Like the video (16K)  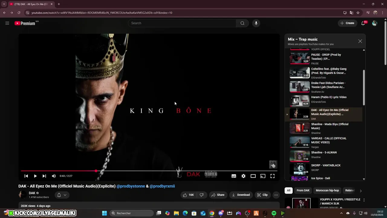[x=188, y=195]
